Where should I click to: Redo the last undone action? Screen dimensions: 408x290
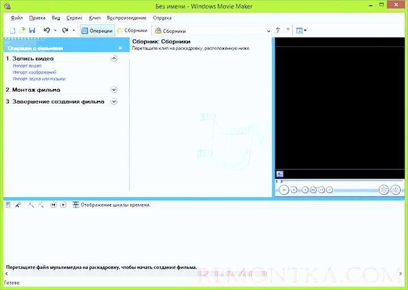click(x=65, y=31)
